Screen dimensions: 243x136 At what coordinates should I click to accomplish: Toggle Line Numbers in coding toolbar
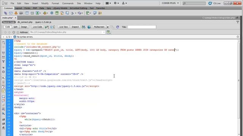pyautogui.click(x=3, y=78)
